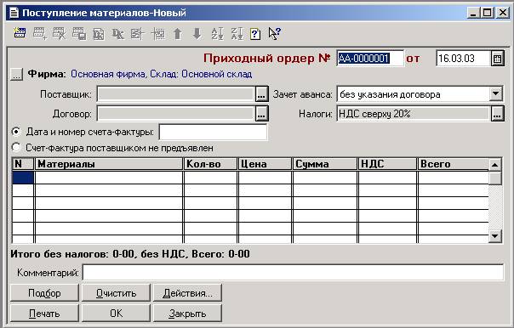Click the НДС column header
The height and width of the screenshot is (328, 514).
[x=387, y=164]
